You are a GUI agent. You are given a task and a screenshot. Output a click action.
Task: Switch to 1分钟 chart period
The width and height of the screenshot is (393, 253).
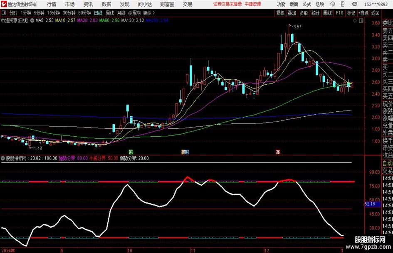tap(26, 13)
